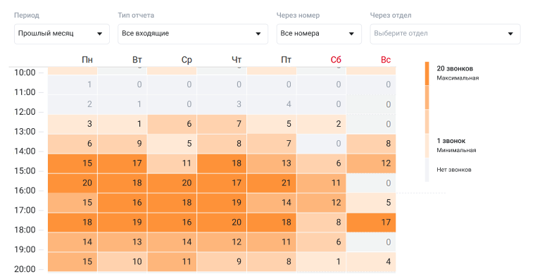This screenshot has height=274, width=547.
Task: Click the gray Нет звонков legend swatch
Action: (427, 170)
